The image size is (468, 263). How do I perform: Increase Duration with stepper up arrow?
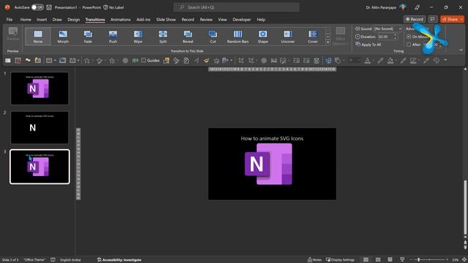click(x=395, y=35)
